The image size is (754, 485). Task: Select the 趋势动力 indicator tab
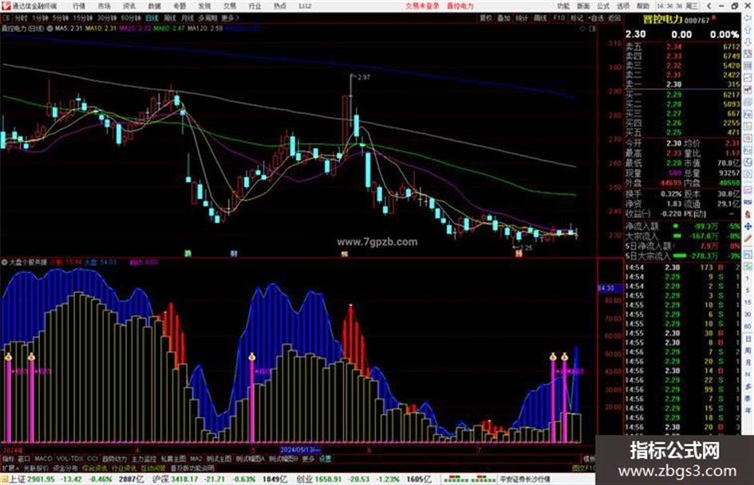115,459
